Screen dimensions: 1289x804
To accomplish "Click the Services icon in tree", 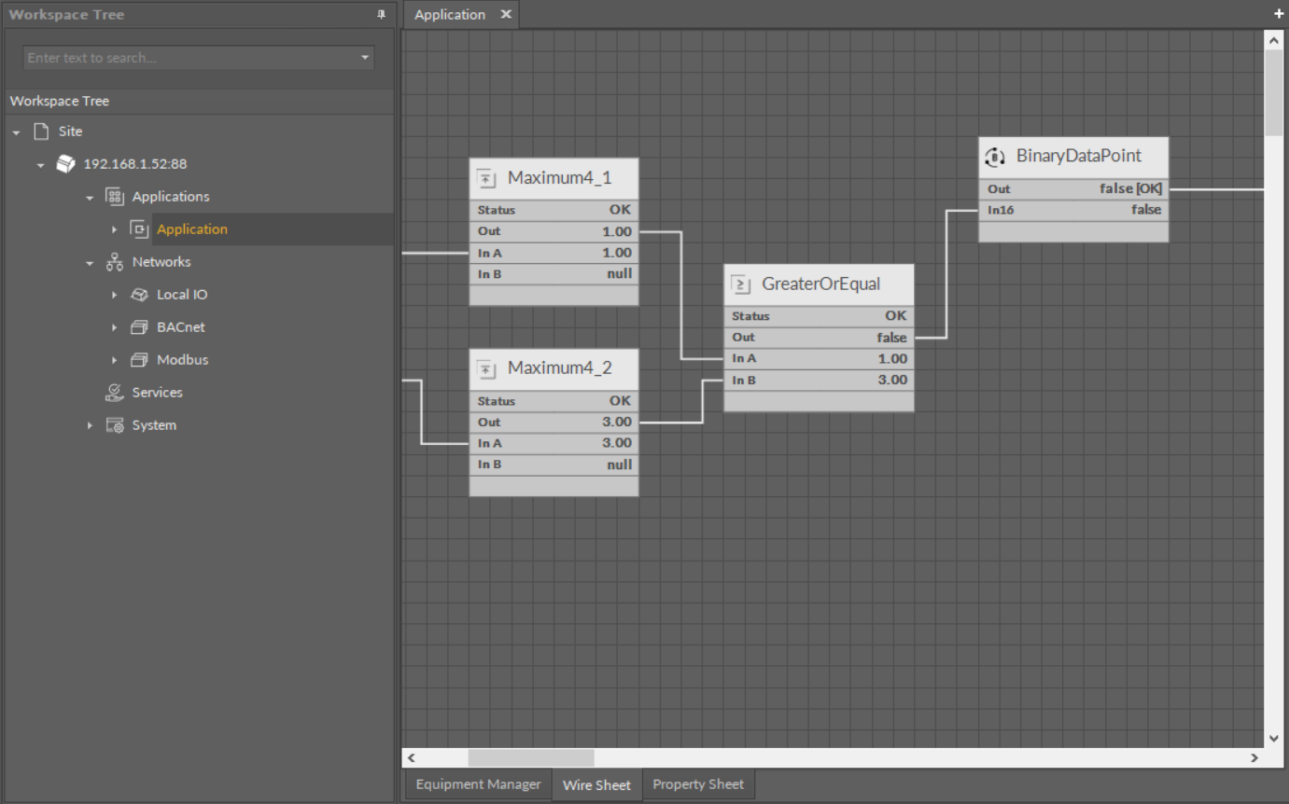I will [115, 393].
